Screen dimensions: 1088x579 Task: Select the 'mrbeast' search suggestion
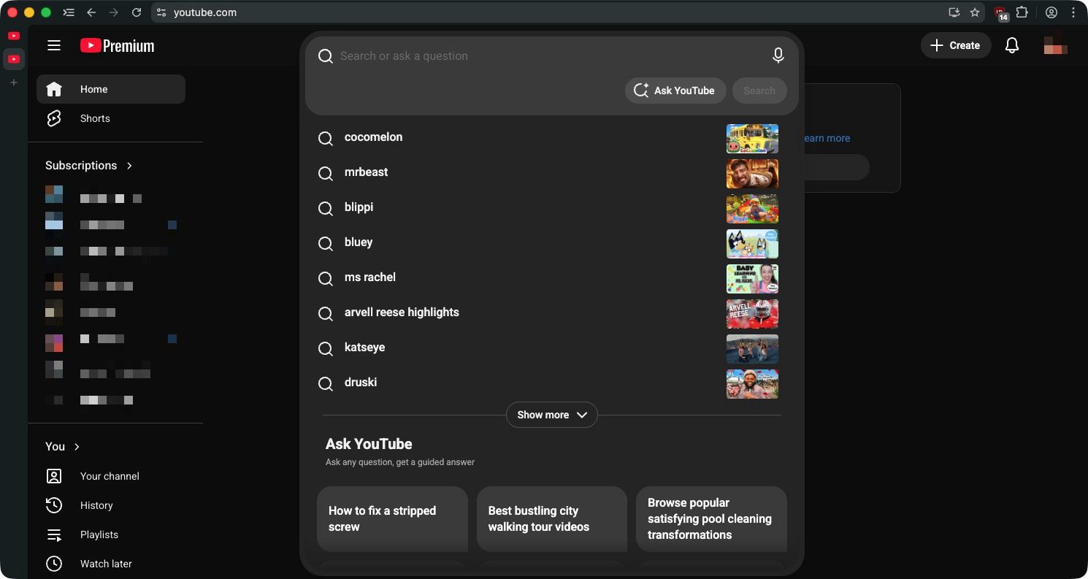click(366, 172)
